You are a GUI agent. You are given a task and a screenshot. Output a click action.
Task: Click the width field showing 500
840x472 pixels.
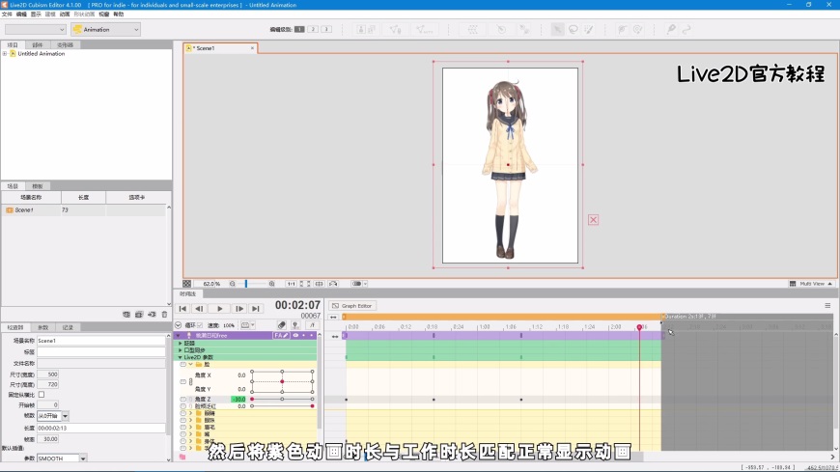(47, 375)
